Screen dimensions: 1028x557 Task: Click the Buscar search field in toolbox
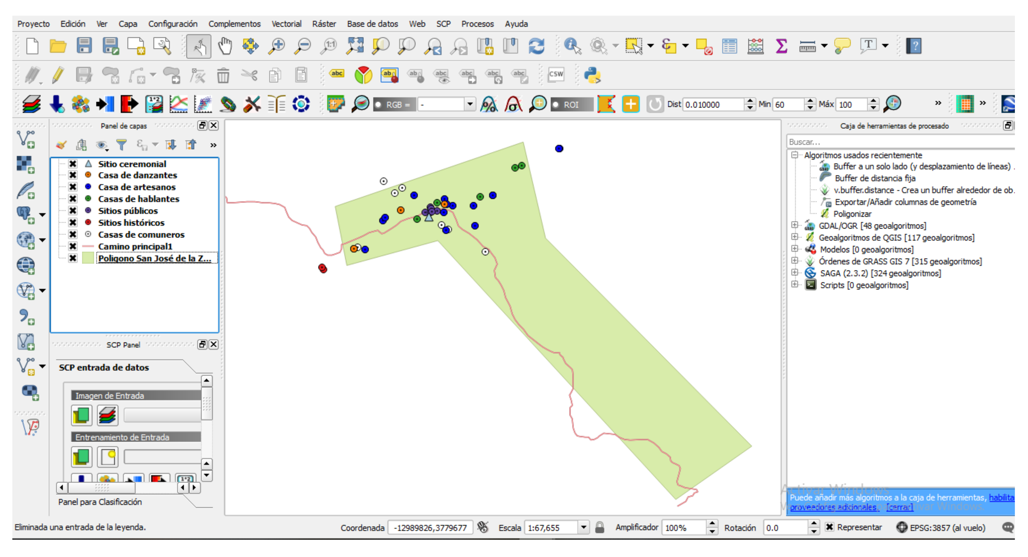tap(898, 142)
